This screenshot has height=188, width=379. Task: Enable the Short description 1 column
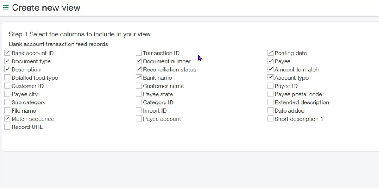pos(270,119)
